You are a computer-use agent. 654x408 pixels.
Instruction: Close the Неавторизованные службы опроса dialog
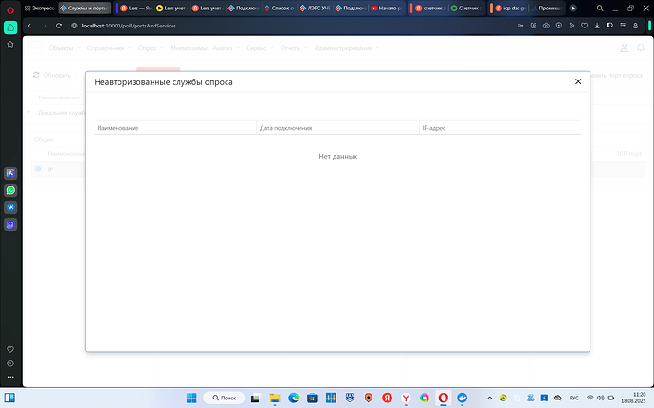(x=578, y=82)
